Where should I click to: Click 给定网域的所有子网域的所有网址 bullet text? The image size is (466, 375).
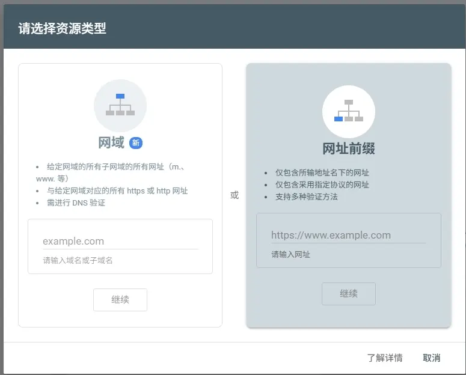point(110,172)
